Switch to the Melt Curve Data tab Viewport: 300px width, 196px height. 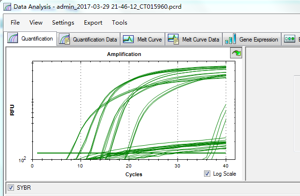tap(193, 40)
